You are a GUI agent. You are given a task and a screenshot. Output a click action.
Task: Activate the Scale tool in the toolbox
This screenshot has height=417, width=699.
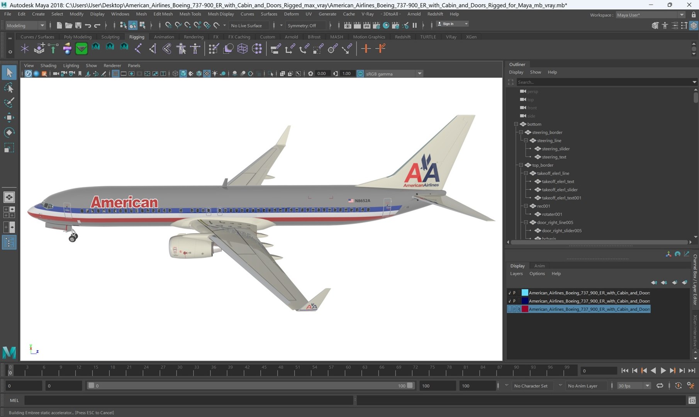click(9, 148)
